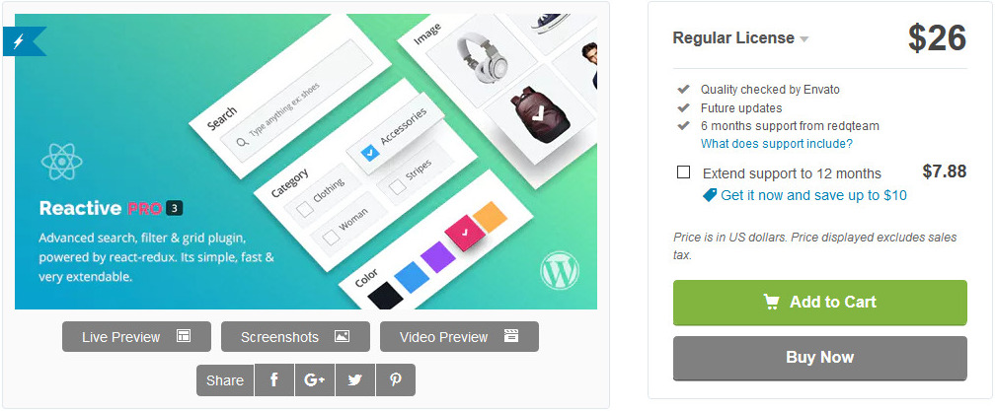Enable Extend support to 12 months checkbox

(683, 172)
